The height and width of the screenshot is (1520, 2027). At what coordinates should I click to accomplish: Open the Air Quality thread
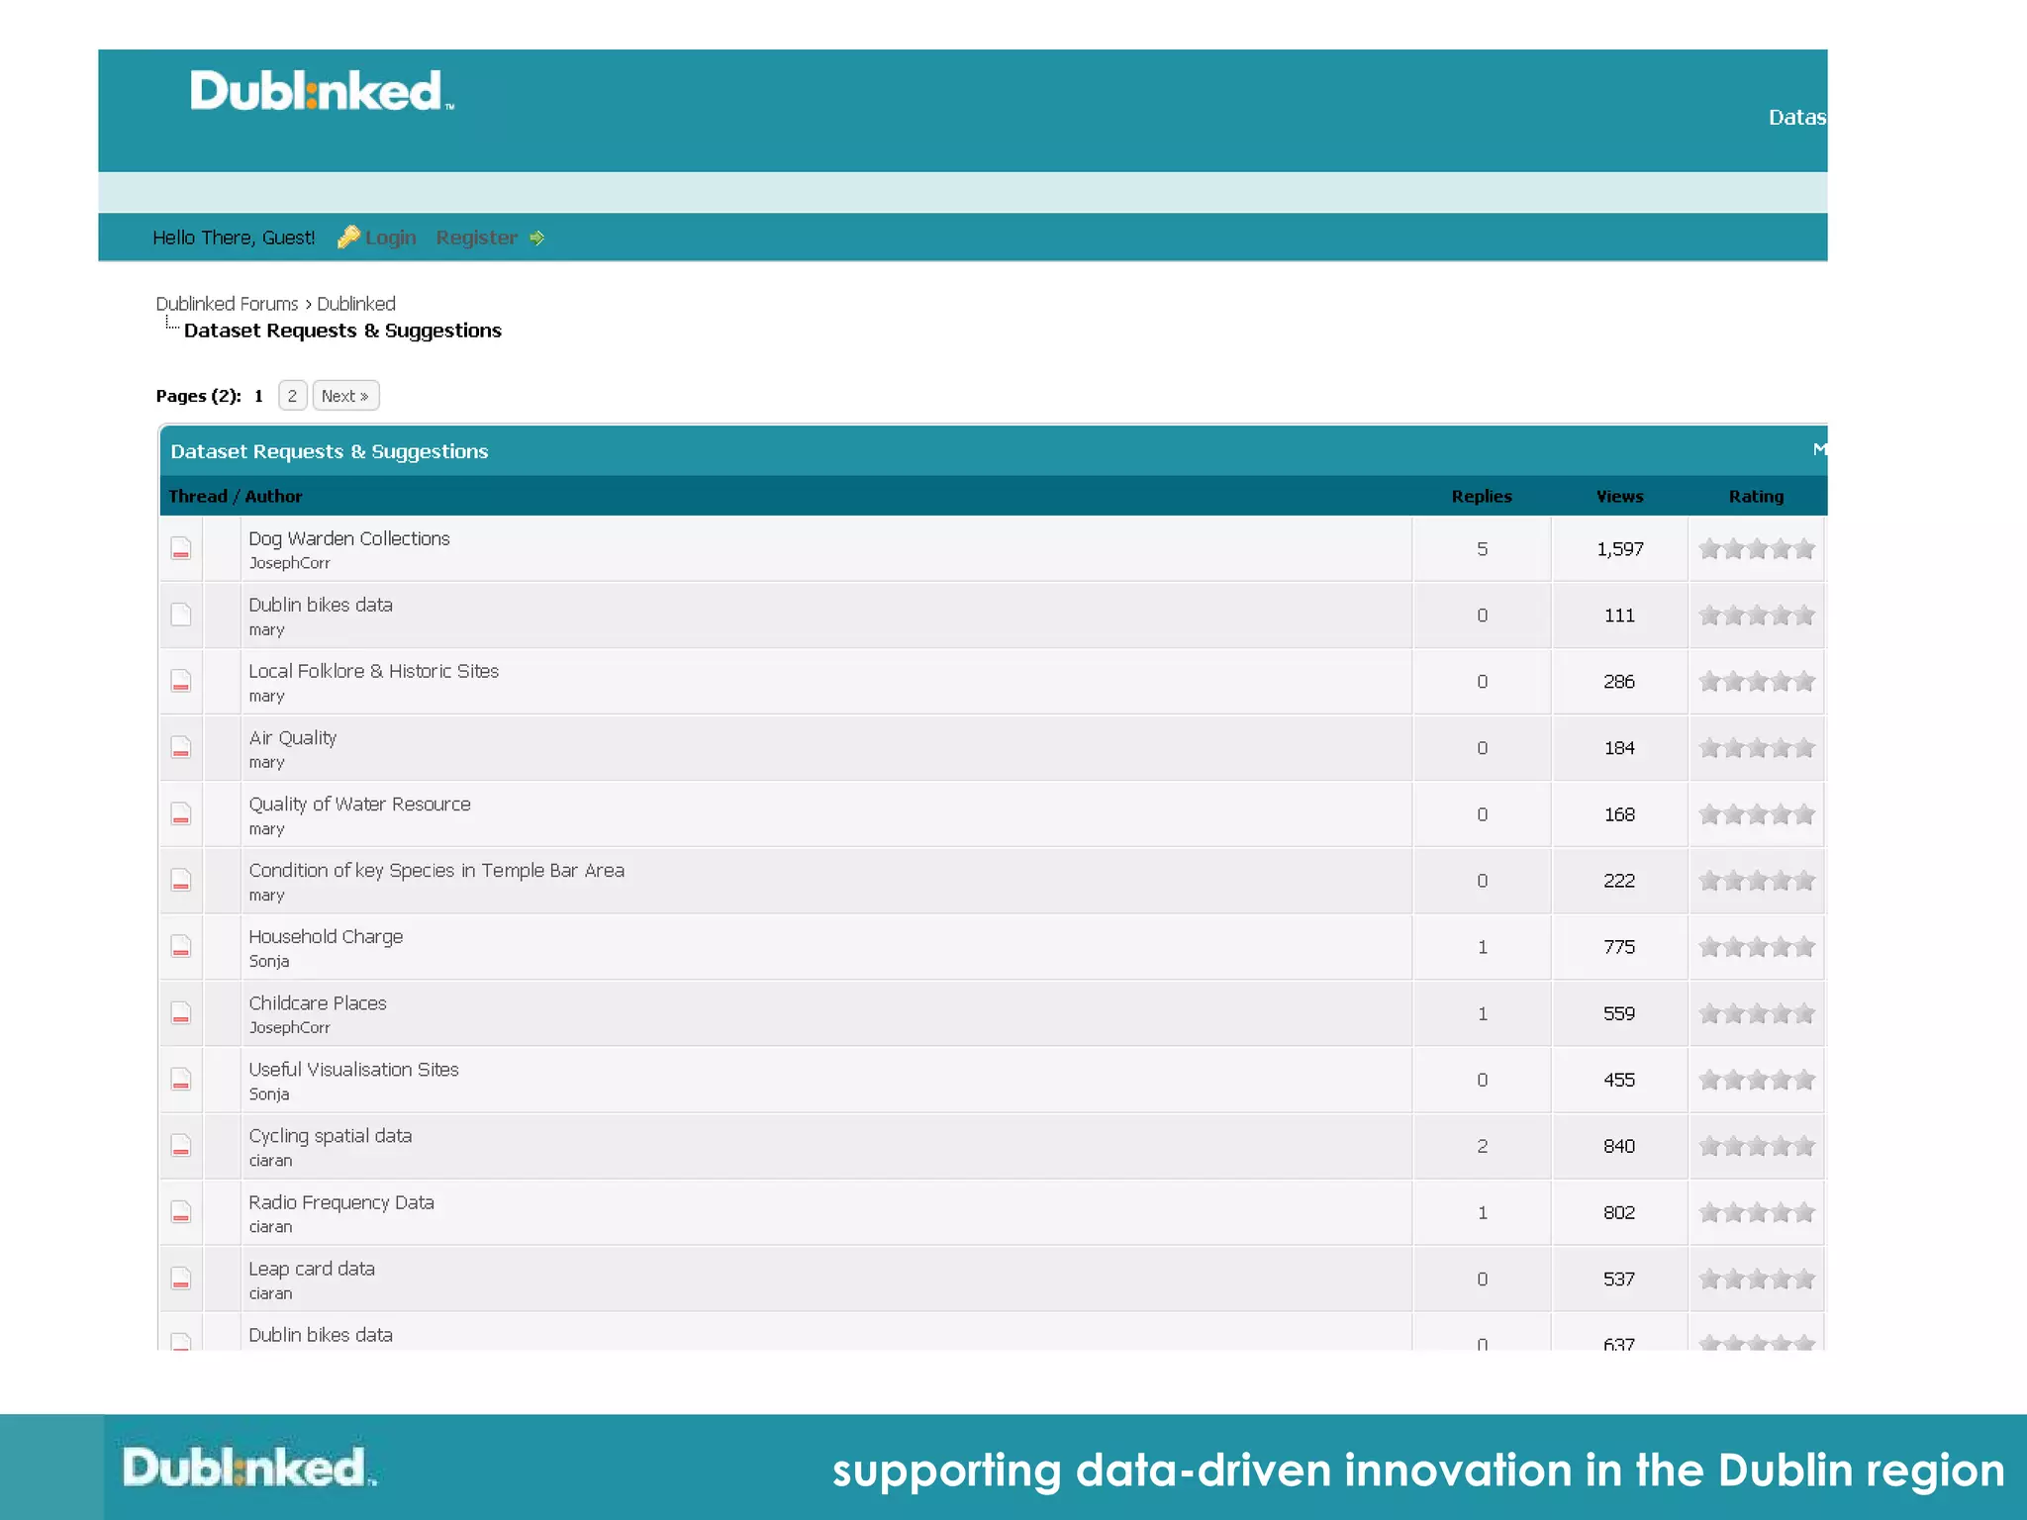tap(293, 738)
